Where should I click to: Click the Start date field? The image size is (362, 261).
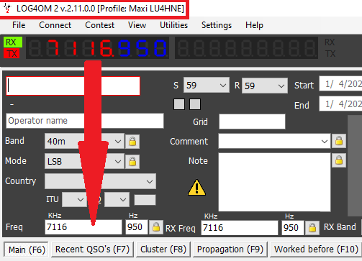pos(340,83)
